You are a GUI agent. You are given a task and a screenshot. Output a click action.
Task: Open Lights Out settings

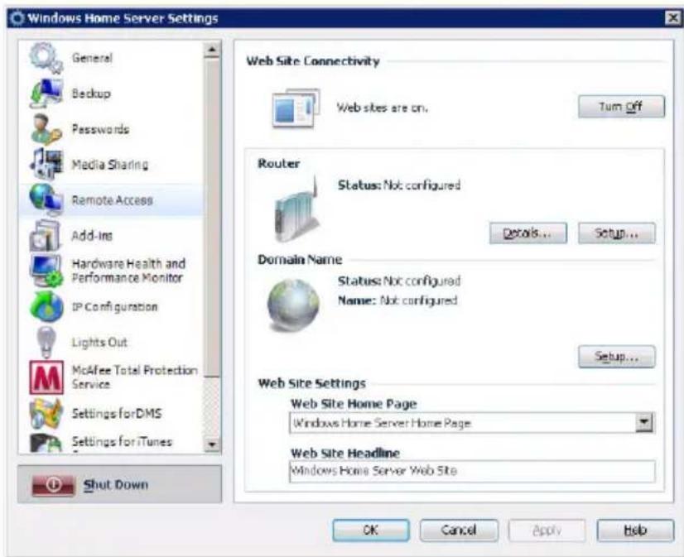111,342
